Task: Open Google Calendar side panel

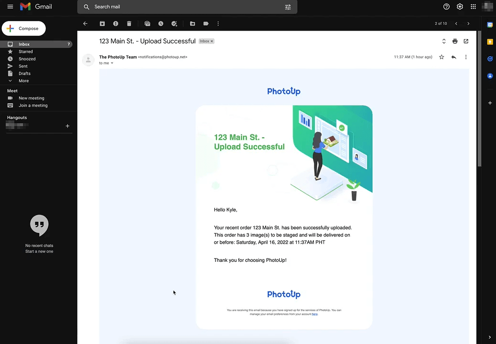Action: click(x=490, y=25)
